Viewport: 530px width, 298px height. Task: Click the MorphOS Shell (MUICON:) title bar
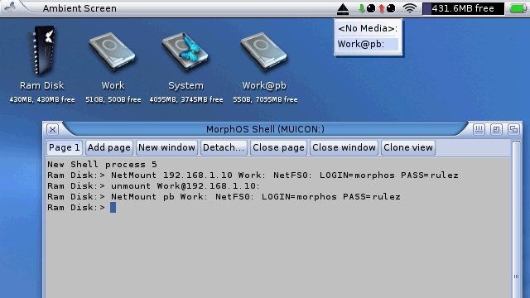265,129
